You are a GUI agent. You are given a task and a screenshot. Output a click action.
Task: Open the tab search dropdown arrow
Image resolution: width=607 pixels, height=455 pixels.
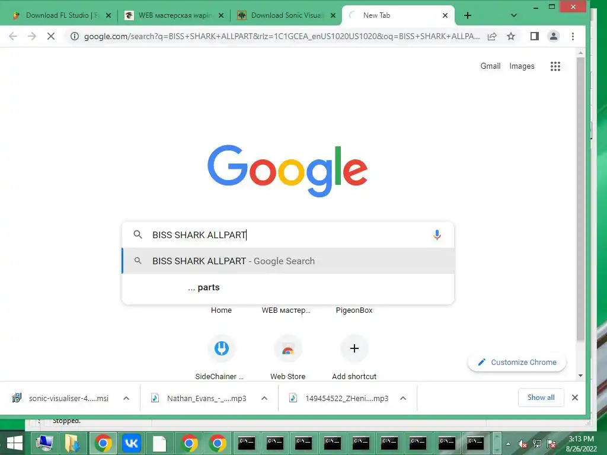[514, 15]
